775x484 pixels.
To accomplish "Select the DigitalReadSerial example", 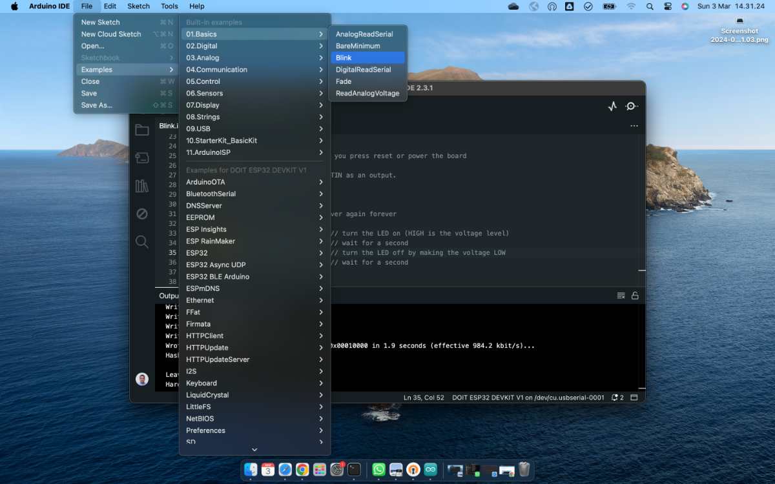I will pos(367,70).
